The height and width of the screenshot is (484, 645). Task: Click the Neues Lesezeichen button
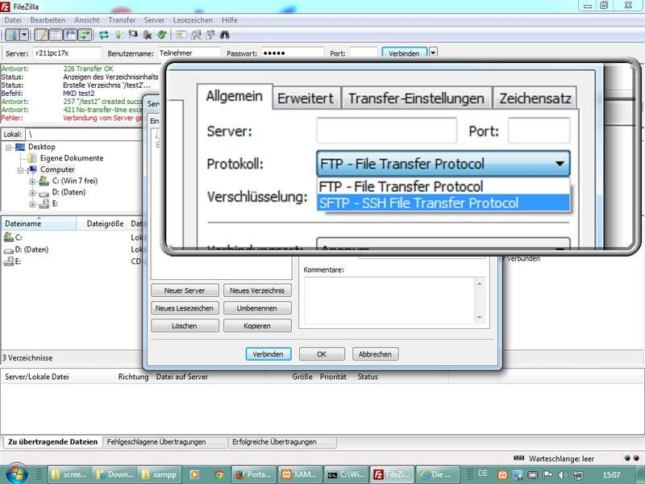[x=185, y=308]
